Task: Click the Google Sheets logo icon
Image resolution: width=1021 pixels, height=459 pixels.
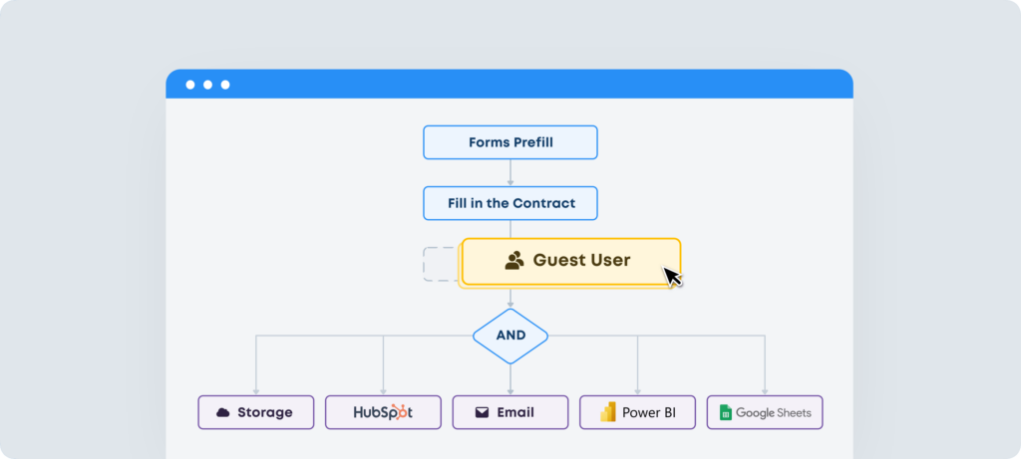Action: click(x=726, y=412)
